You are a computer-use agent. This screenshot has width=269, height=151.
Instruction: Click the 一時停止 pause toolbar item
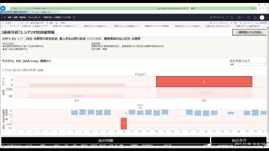coord(61,23)
